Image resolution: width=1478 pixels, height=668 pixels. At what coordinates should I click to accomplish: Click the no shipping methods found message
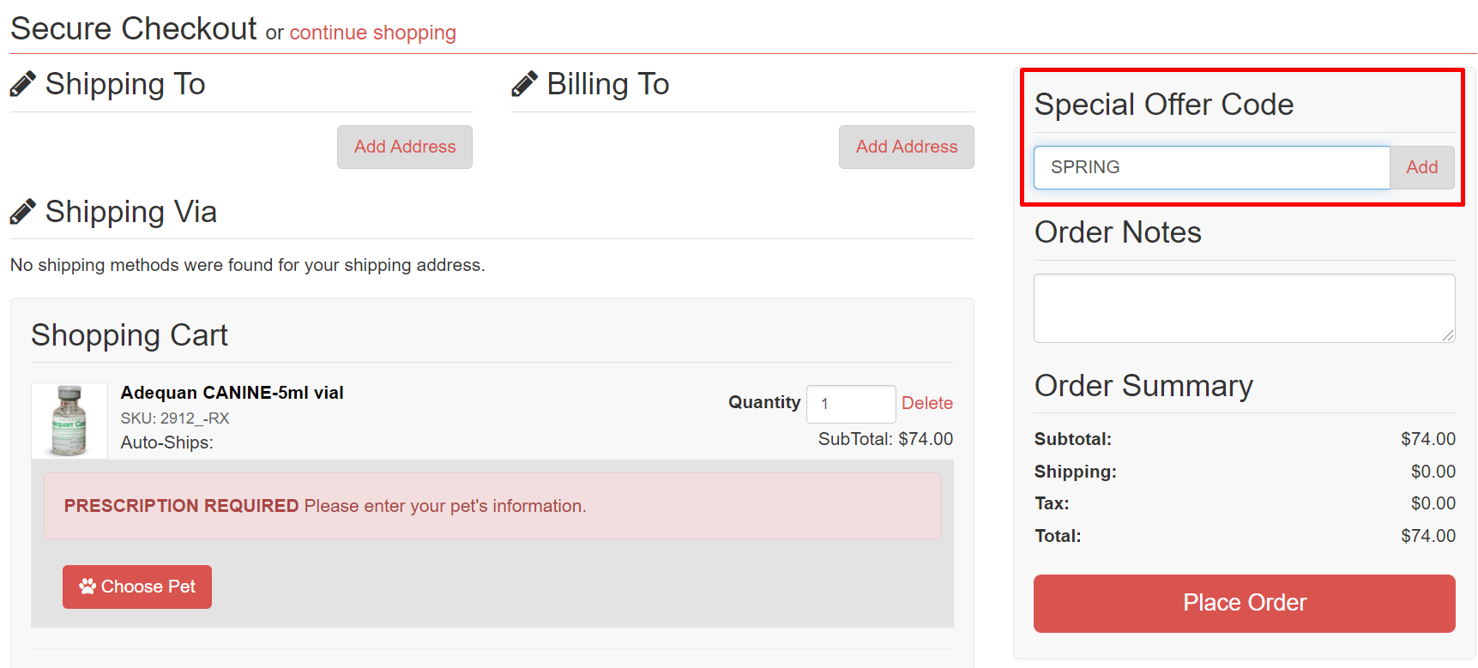tap(248, 265)
